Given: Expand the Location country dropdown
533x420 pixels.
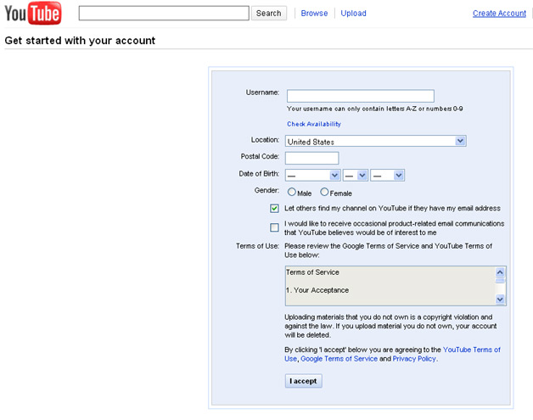Looking at the screenshot, I should (x=375, y=142).
